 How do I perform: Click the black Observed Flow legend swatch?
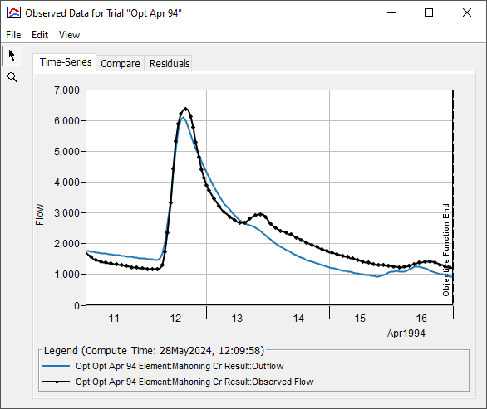click(56, 382)
